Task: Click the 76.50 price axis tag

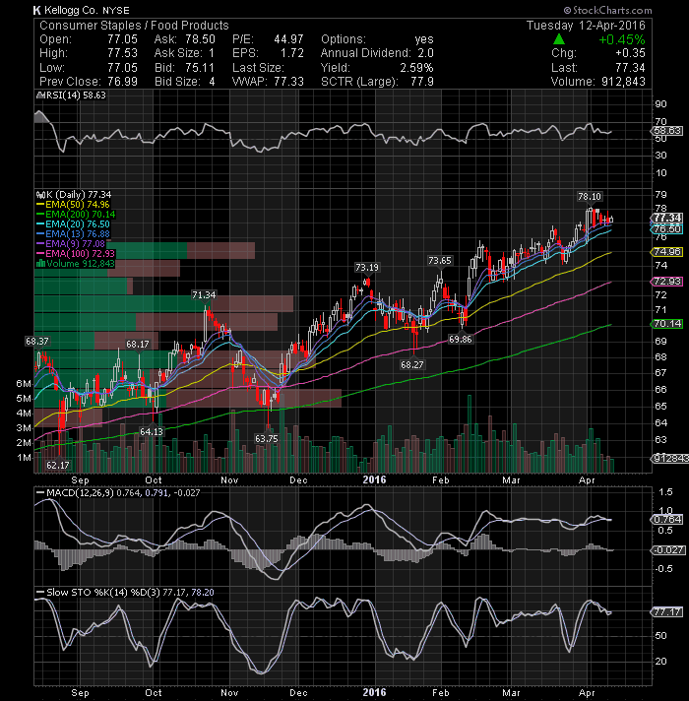Action: (x=667, y=228)
